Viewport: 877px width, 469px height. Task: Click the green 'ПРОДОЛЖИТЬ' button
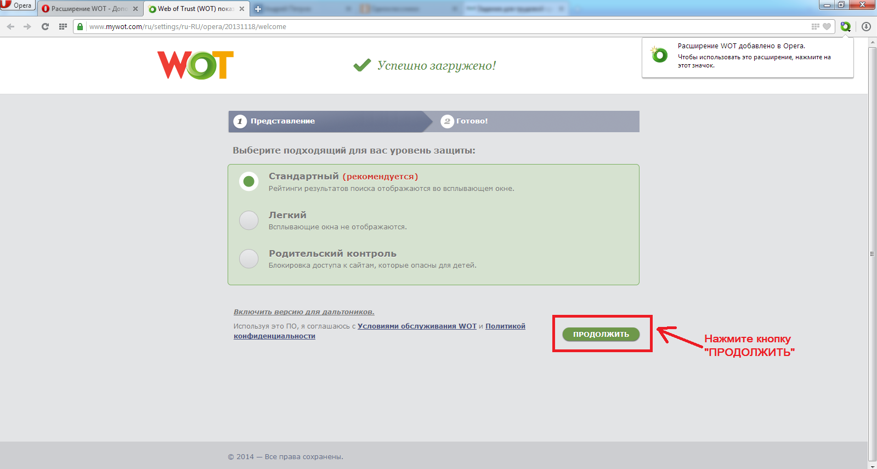(x=601, y=334)
